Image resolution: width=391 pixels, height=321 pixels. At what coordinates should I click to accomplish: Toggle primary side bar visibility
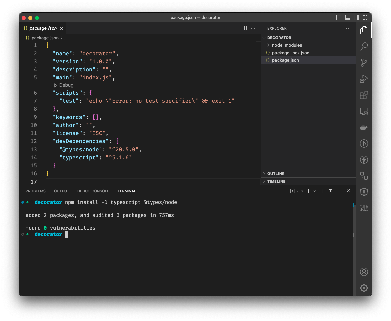339,18
